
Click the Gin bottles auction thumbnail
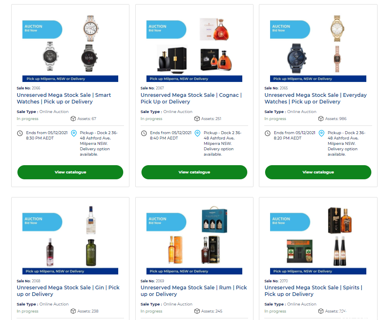point(70,240)
